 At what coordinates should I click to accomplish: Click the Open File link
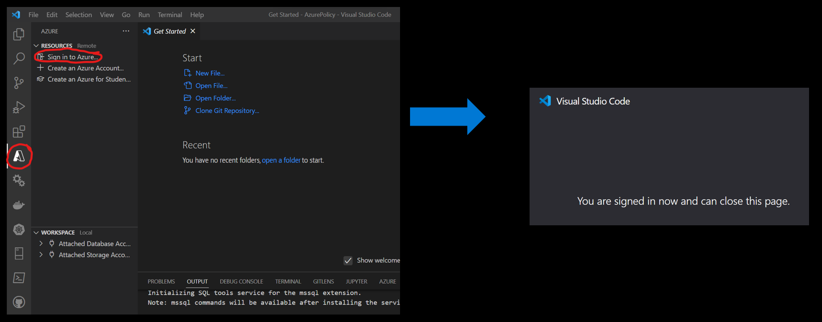click(x=211, y=85)
